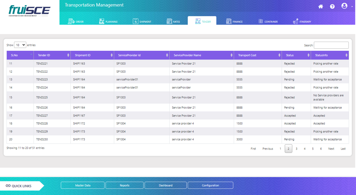Jump to page 3 of results

pyautogui.click(x=296, y=149)
